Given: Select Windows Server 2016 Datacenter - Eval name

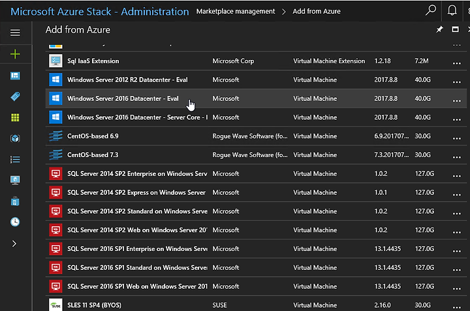Looking at the screenshot, I should pyautogui.click(x=123, y=98).
